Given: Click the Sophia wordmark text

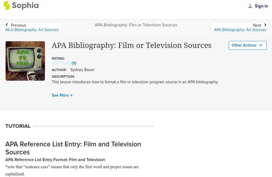Looking at the screenshot, I should click(26, 5).
